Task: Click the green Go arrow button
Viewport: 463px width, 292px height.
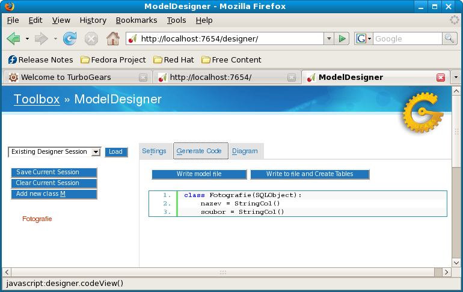Action: pos(342,38)
